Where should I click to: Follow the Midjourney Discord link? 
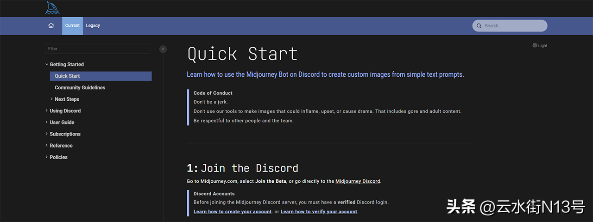[358, 181]
